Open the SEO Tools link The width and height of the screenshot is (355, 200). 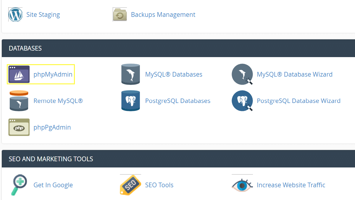[159, 185]
